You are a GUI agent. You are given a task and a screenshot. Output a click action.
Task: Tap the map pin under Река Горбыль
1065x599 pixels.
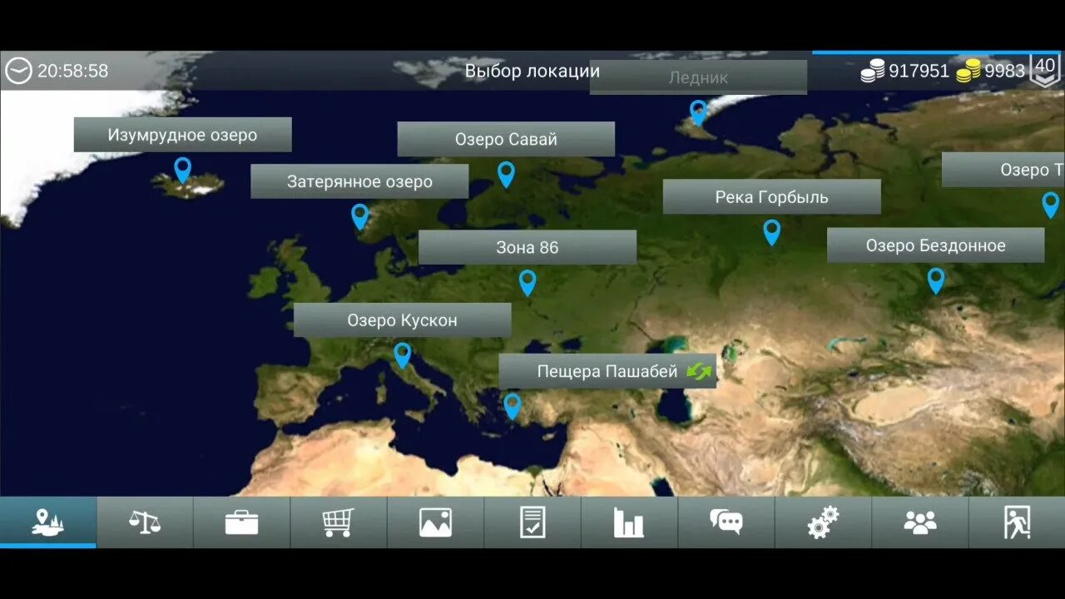tap(772, 232)
